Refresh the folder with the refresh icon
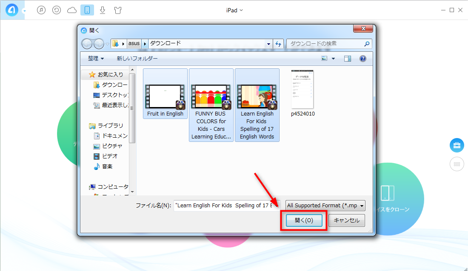The width and height of the screenshot is (468, 271). tap(278, 44)
